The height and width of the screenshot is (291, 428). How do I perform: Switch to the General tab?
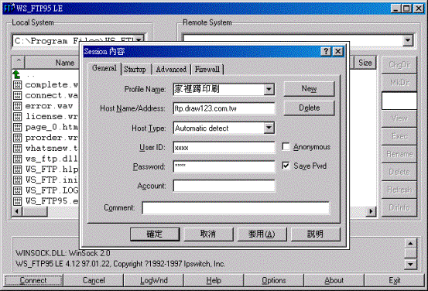[x=104, y=68]
